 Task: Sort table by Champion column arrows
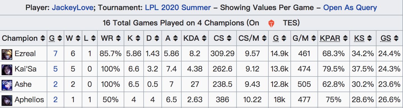[43, 39]
